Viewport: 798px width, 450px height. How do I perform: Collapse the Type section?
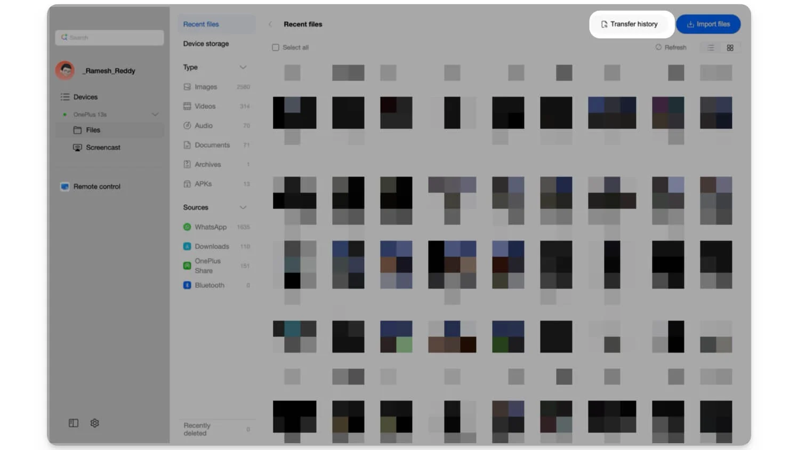coord(243,67)
